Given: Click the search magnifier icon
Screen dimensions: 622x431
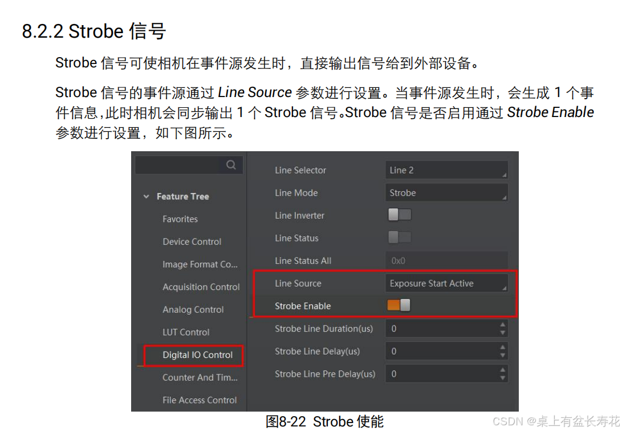Looking at the screenshot, I should 231,165.
